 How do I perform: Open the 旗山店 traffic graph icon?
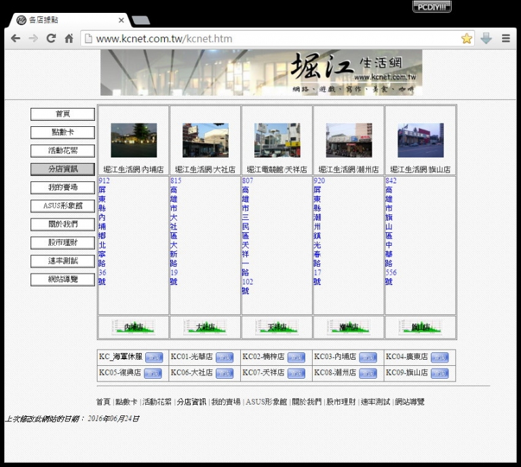pos(421,327)
